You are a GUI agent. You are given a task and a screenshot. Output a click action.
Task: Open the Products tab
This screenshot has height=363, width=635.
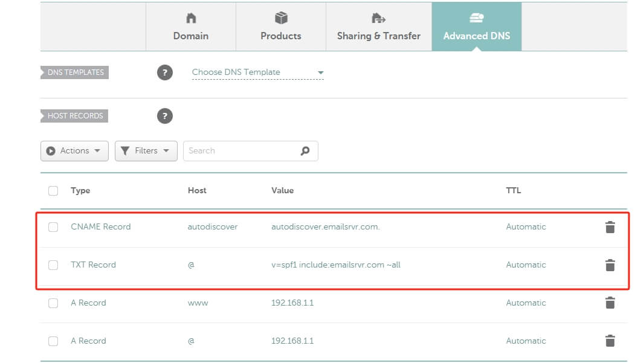point(281,27)
